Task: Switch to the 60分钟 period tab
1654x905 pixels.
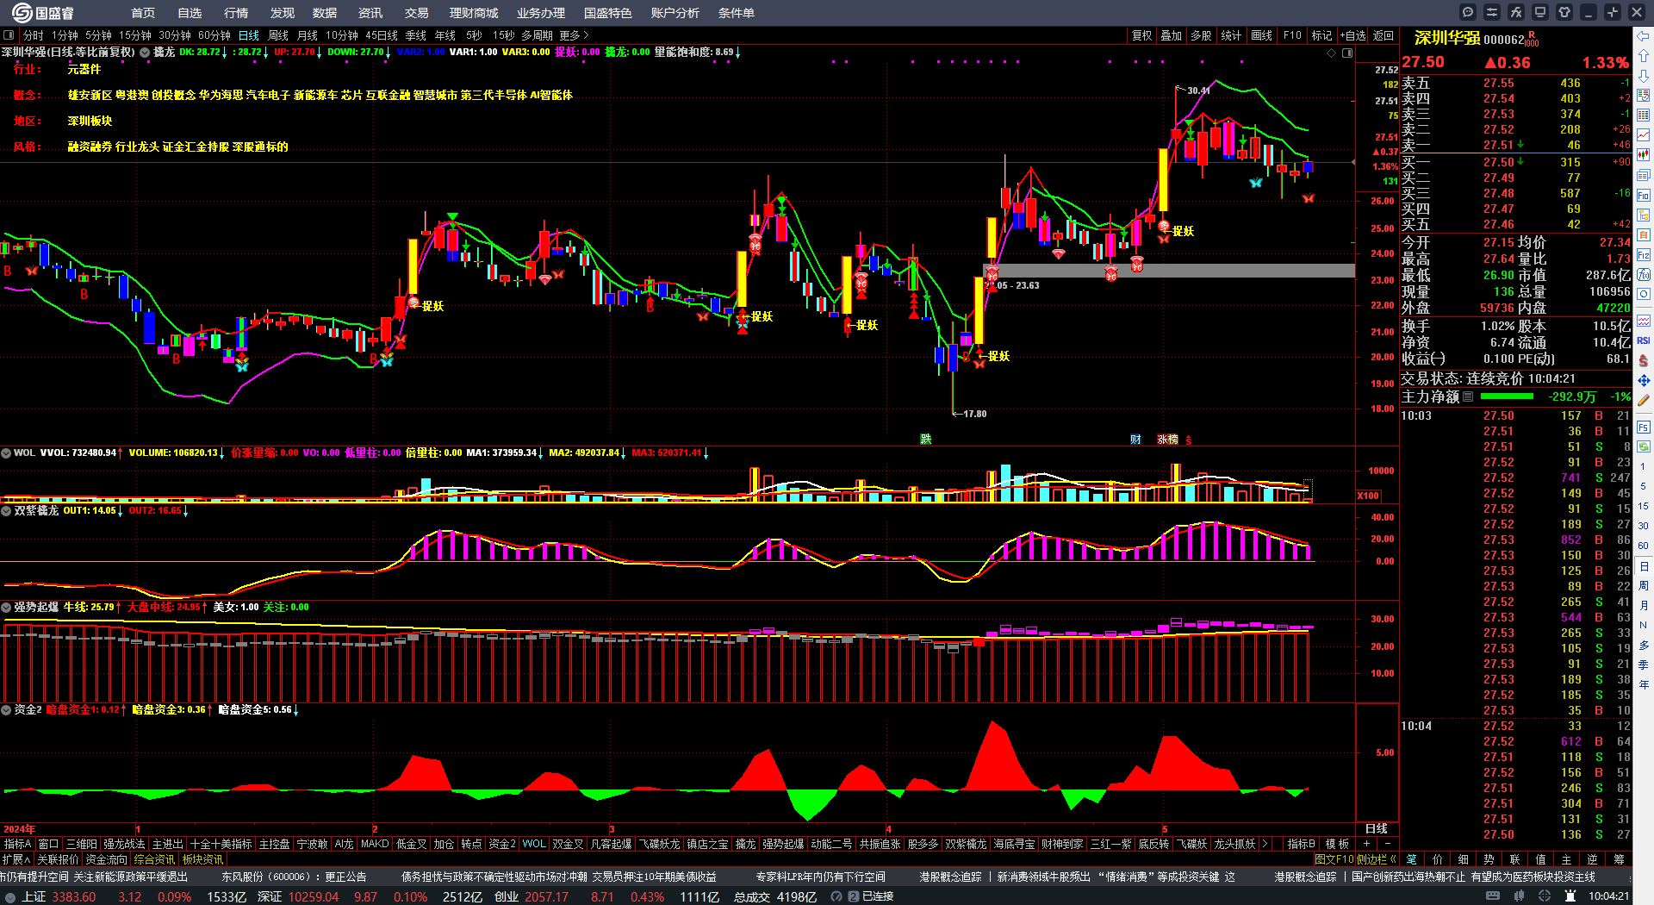Action: (x=215, y=35)
